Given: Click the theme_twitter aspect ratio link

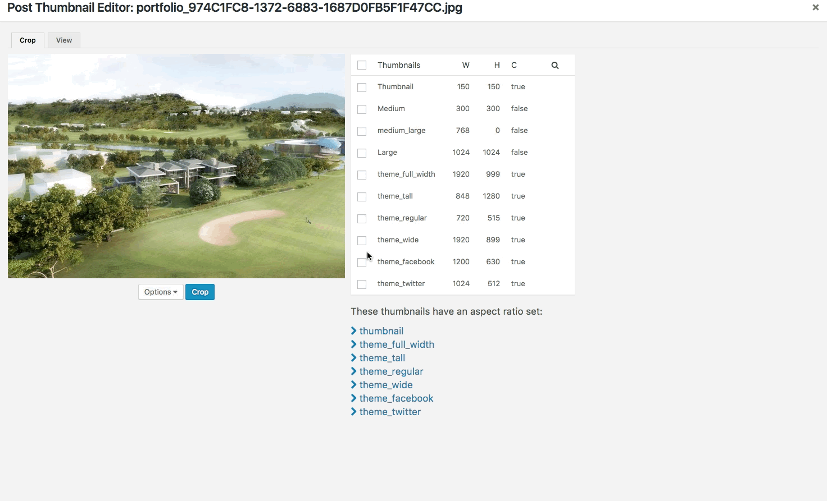Looking at the screenshot, I should click(390, 412).
